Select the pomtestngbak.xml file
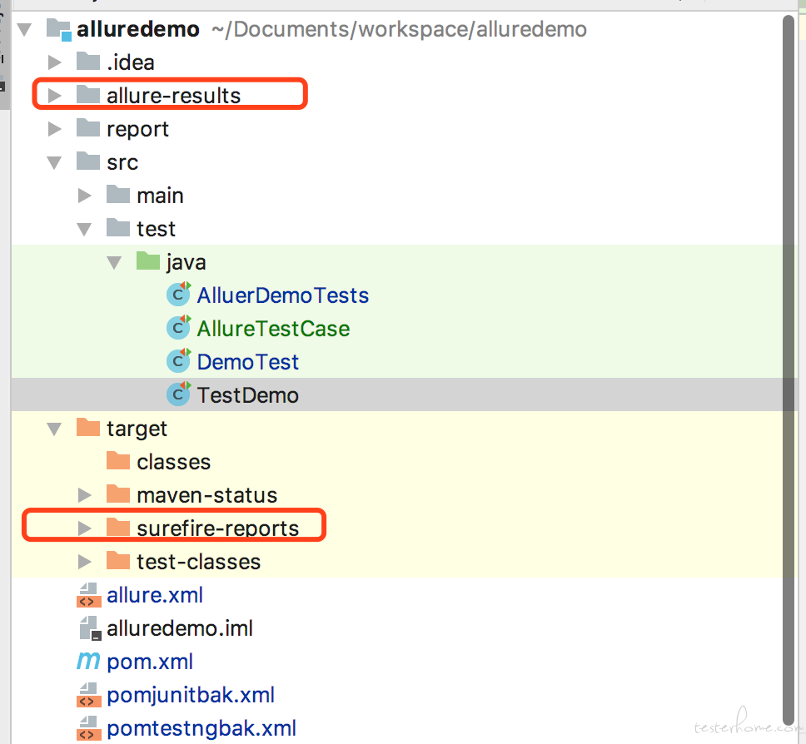Screen dimensions: 806x744 point(201,728)
